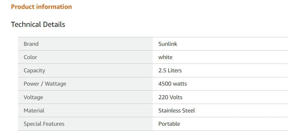Click the word Steel in Material row
This screenshot has width=289, height=139.
click(x=188, y=111)
